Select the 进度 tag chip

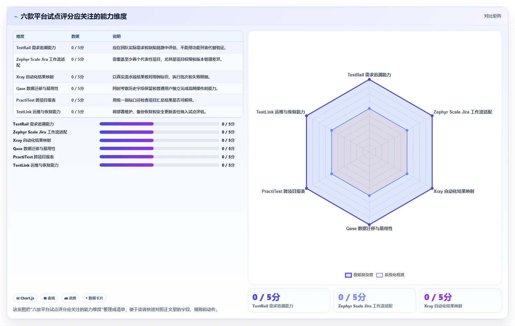tap(70, 298)
